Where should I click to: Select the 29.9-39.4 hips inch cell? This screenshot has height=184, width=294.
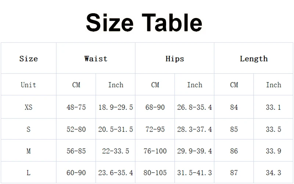pyautogui.click(x=194, y=151)
